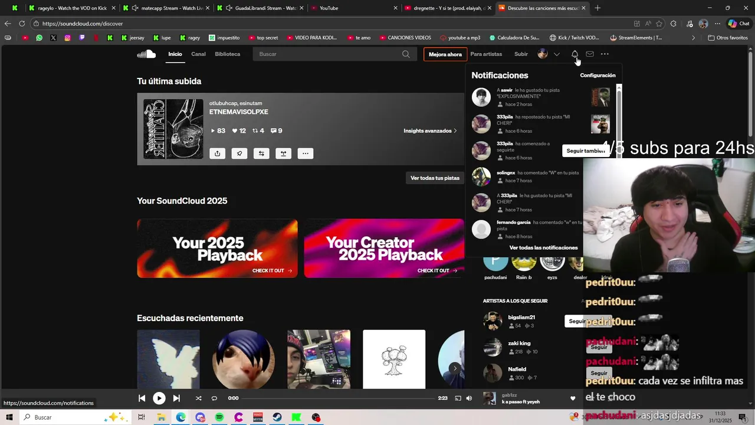Open the Windows Start menu
Screen dimensions: 755x425
(x=9, y=417)
